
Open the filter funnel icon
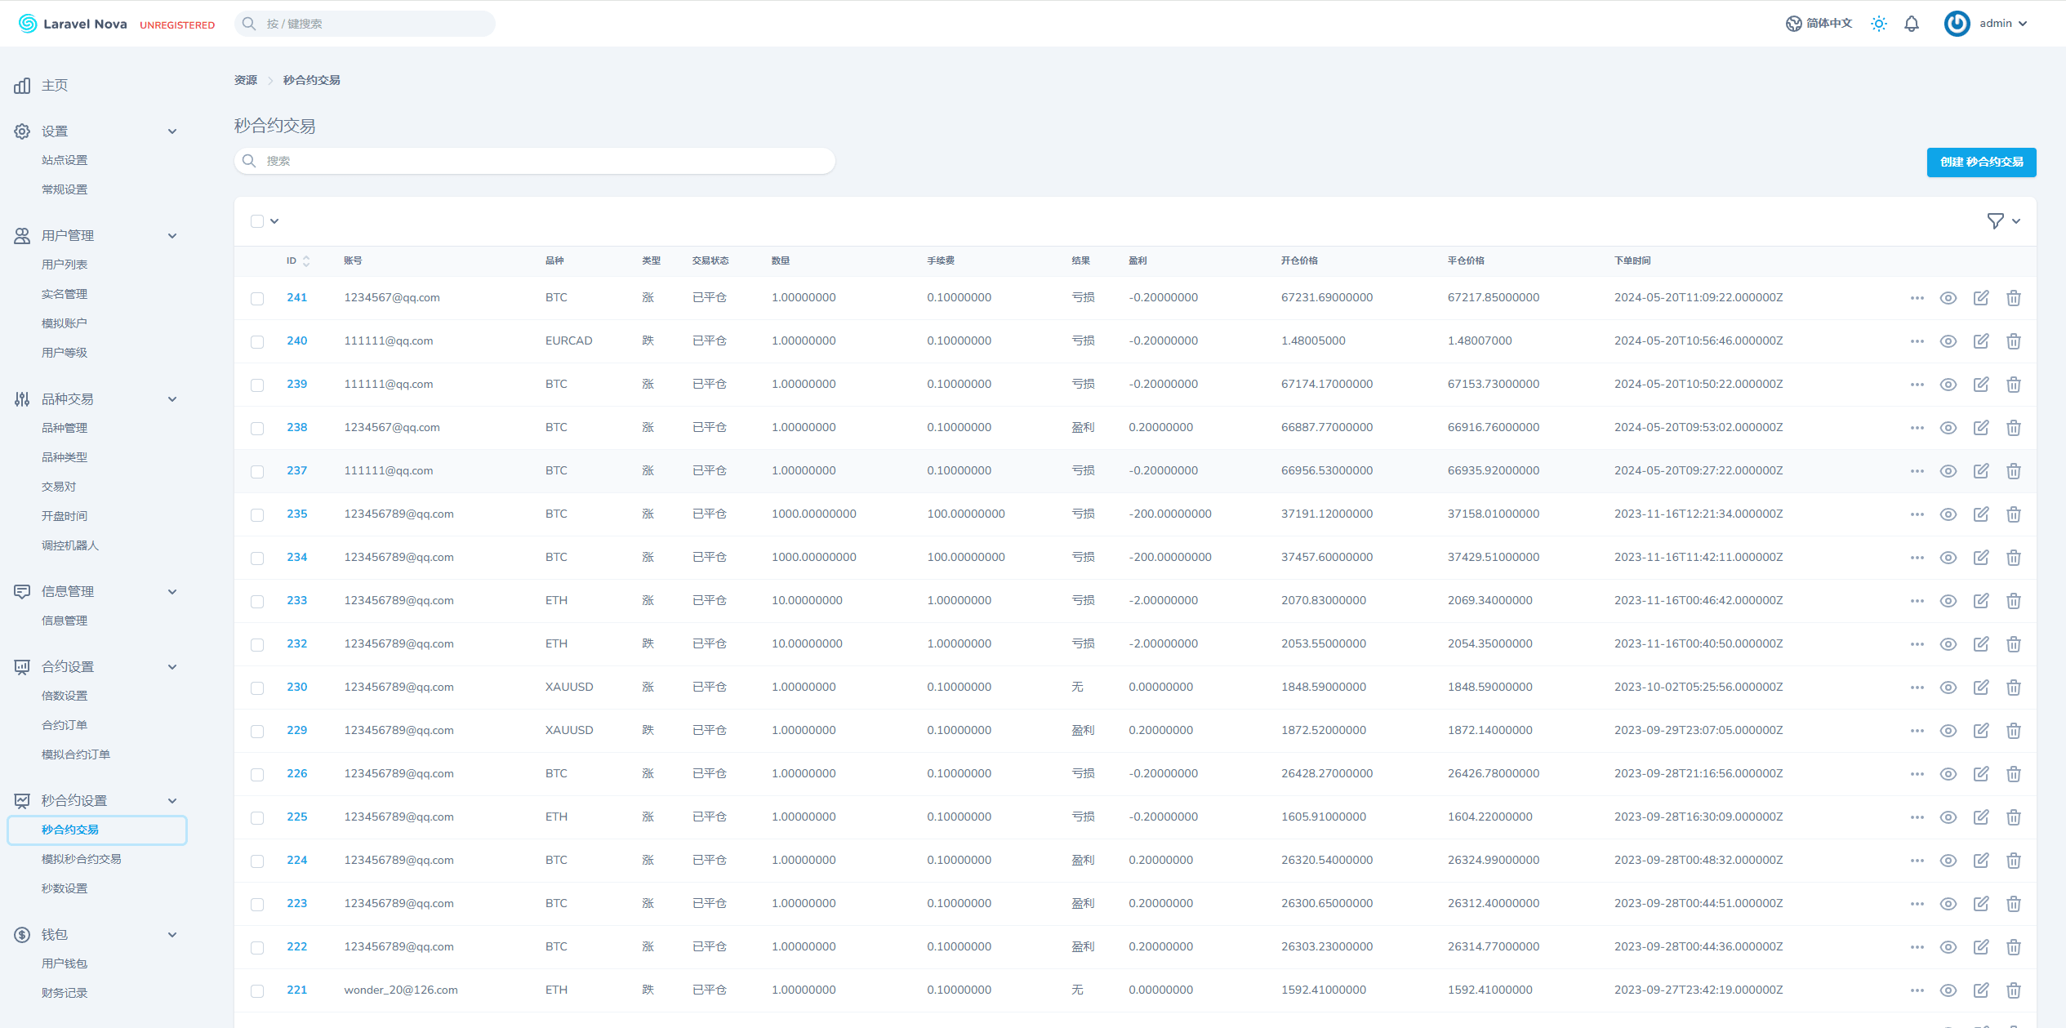[1995, 221]
